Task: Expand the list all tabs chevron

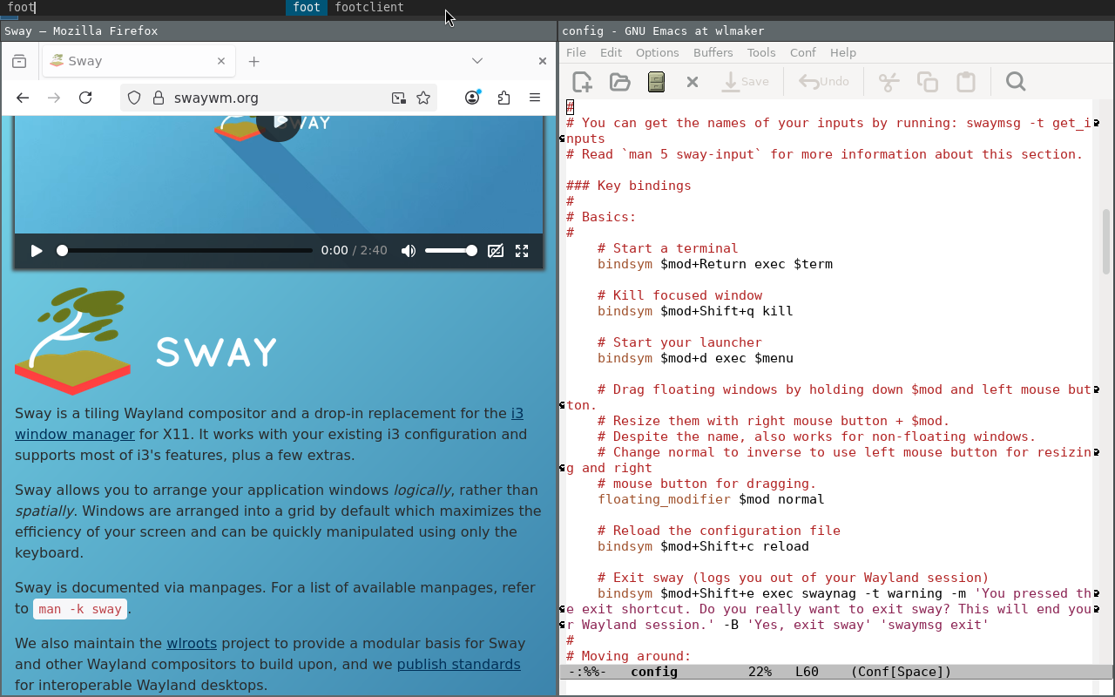Action: 477,61
